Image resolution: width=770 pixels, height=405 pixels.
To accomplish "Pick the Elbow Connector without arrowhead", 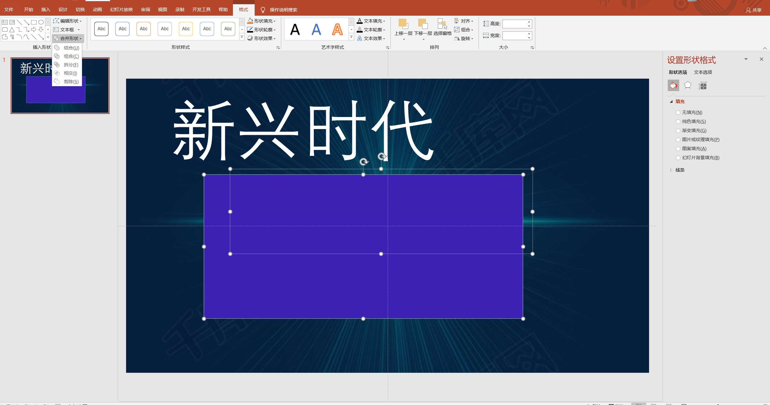I will pos(19,30).
